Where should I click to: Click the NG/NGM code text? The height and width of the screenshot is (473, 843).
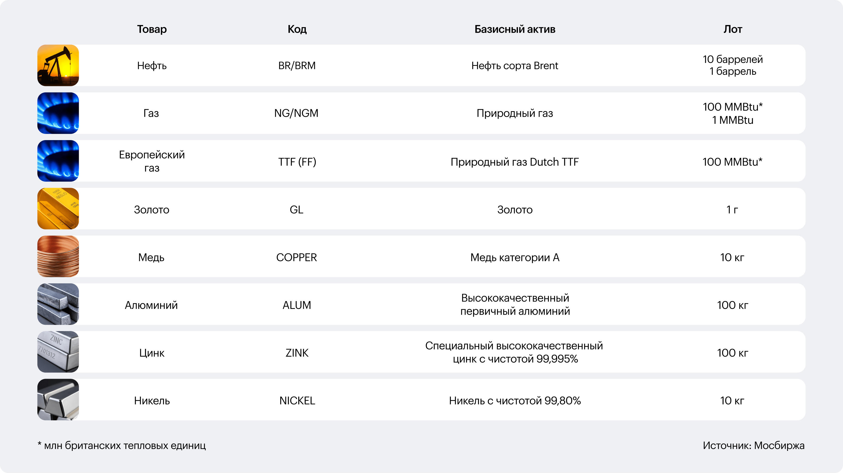(296, 113)
